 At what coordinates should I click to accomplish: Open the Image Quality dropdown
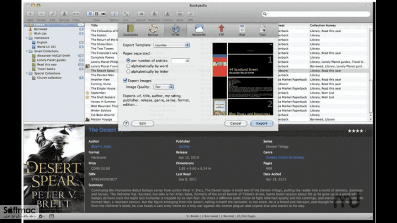click(x=163, y=87)
